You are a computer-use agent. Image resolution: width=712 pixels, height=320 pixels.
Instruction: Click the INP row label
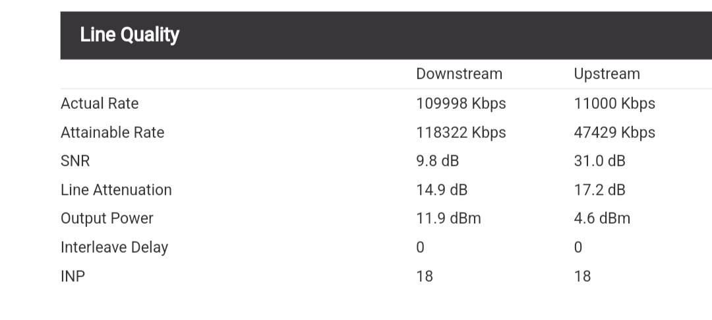[73, 276]
